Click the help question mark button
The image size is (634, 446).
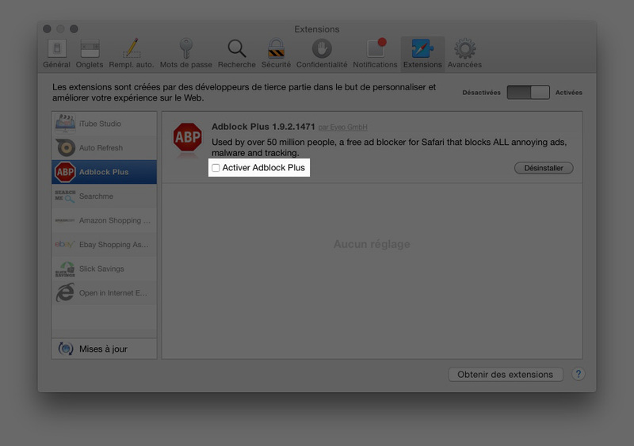(579, 374)
